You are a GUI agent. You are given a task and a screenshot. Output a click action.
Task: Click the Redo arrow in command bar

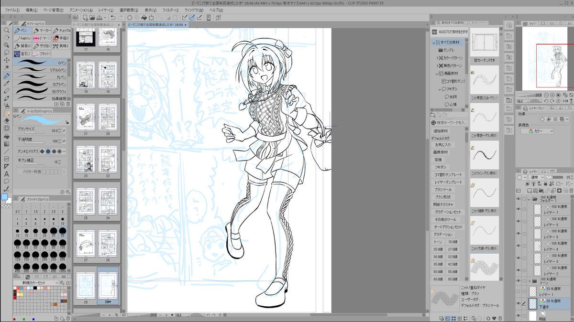121,18
